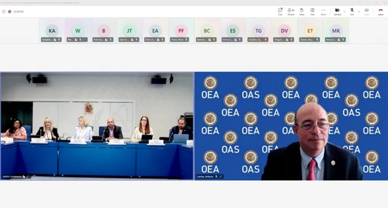
Task: Open the View layout options
Action: 312,11
